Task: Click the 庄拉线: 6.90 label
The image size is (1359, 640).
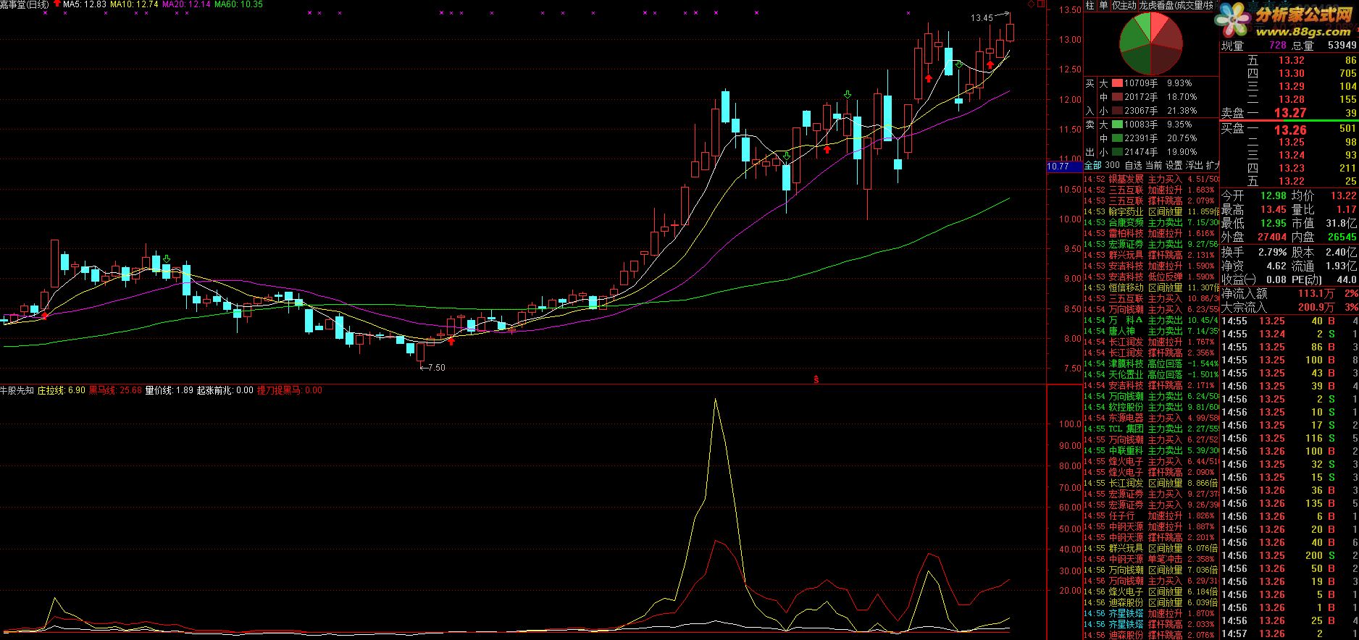Action: (x=62, y=390)
